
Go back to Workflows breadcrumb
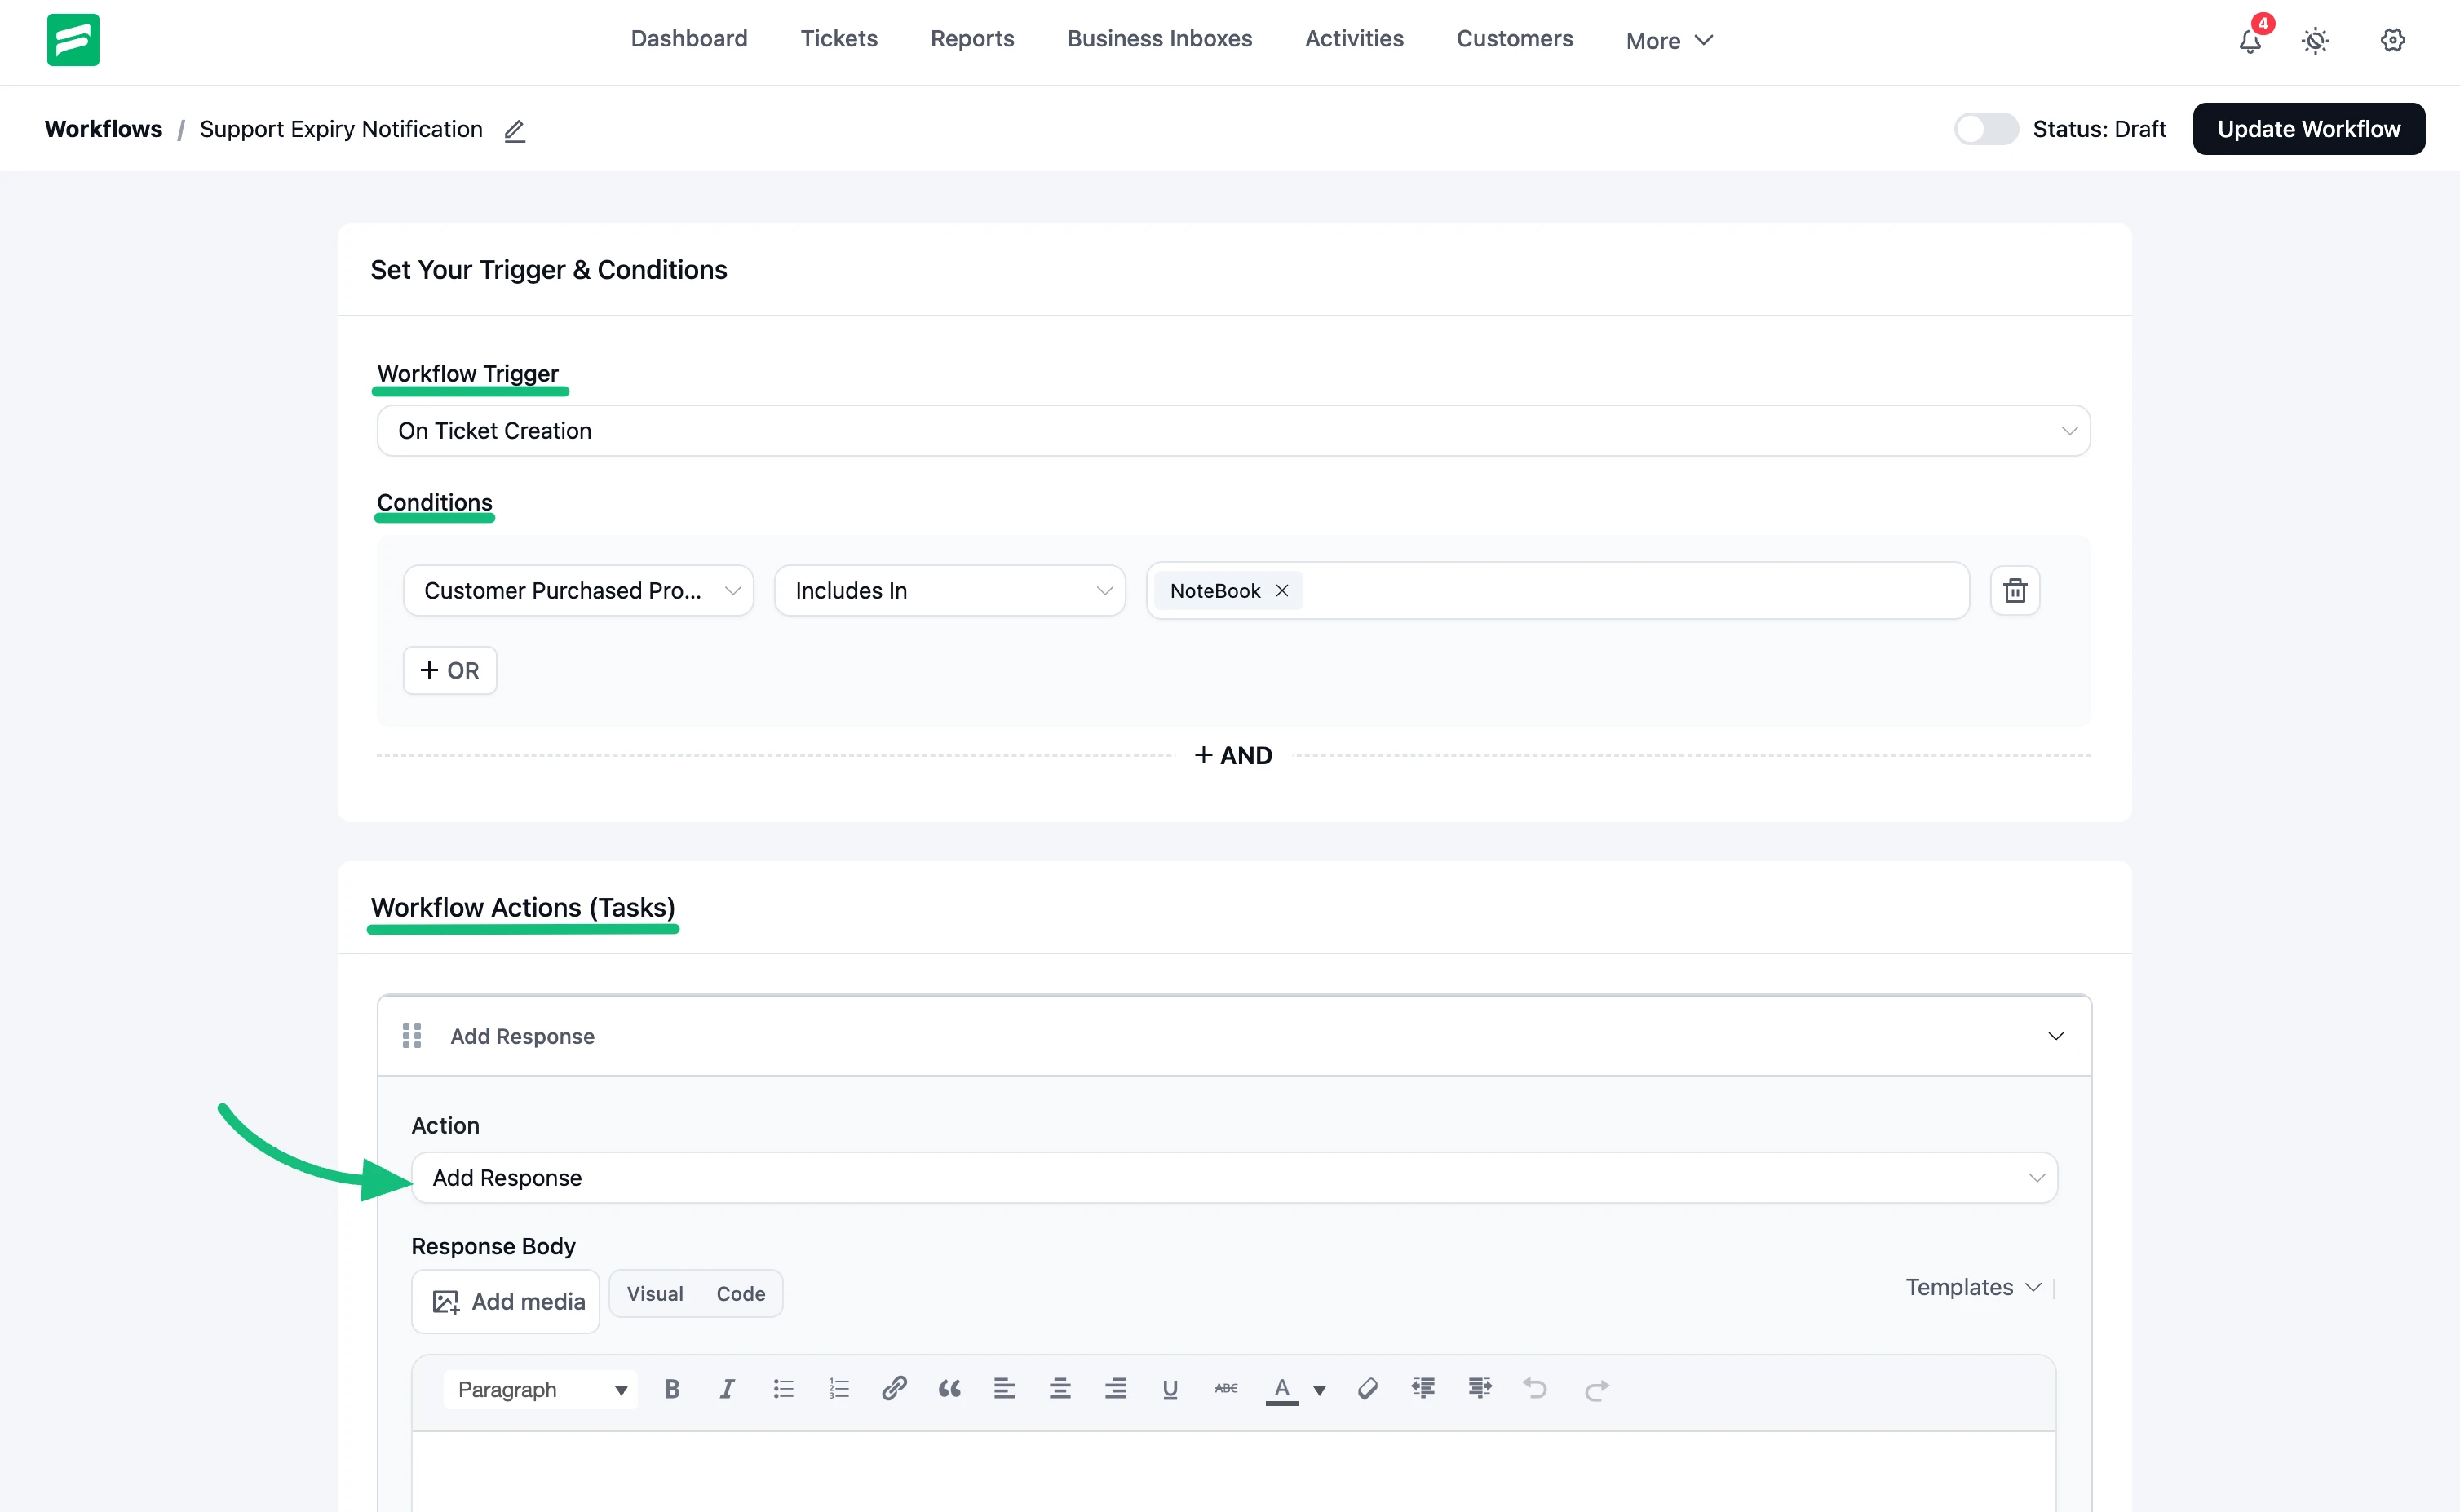point(103,129)
